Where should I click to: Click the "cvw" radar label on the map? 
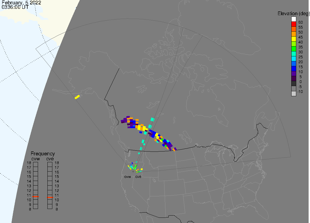128,177
